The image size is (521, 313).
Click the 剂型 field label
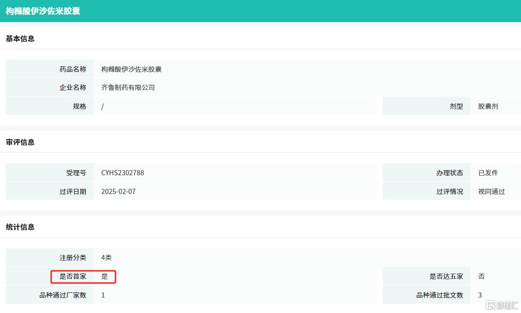[456, 106]
